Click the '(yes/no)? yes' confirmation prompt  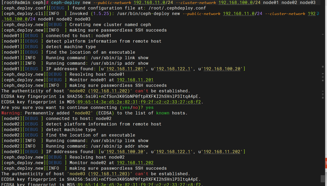pyautogui.click(x=137, y=107)
